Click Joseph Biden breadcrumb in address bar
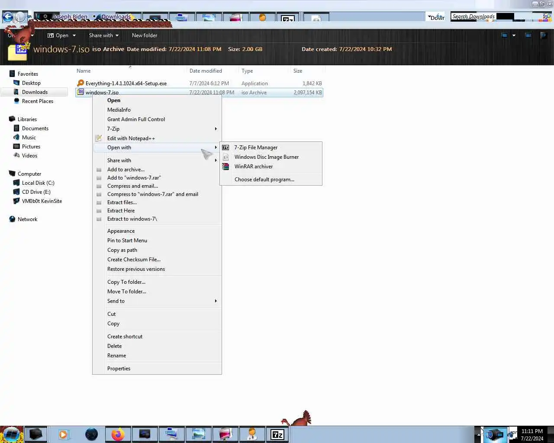This screenshot has width=554, height=443. (x=70, y=17)
